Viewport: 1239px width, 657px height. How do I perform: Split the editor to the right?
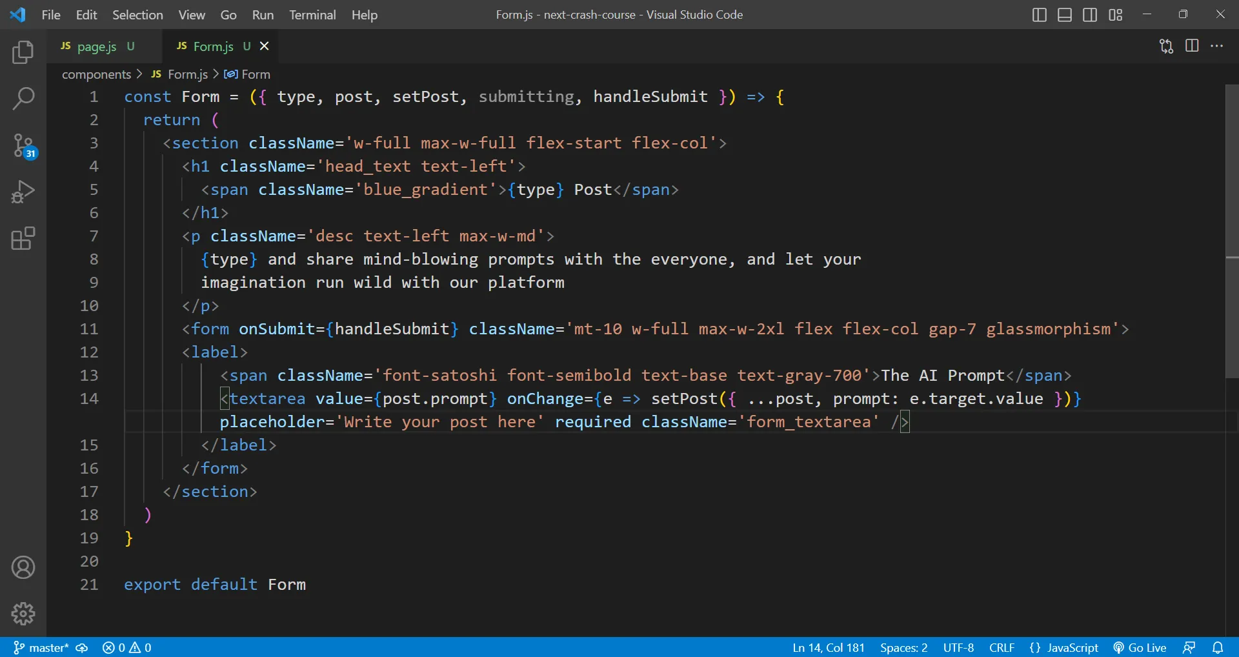[x=1192, y=46]
